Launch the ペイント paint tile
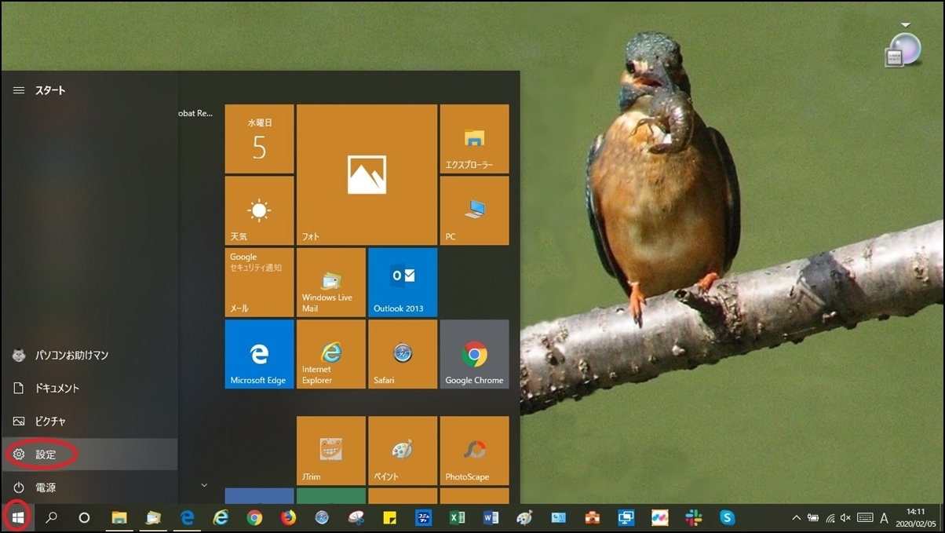945x533 pixels. click(403, 451)
